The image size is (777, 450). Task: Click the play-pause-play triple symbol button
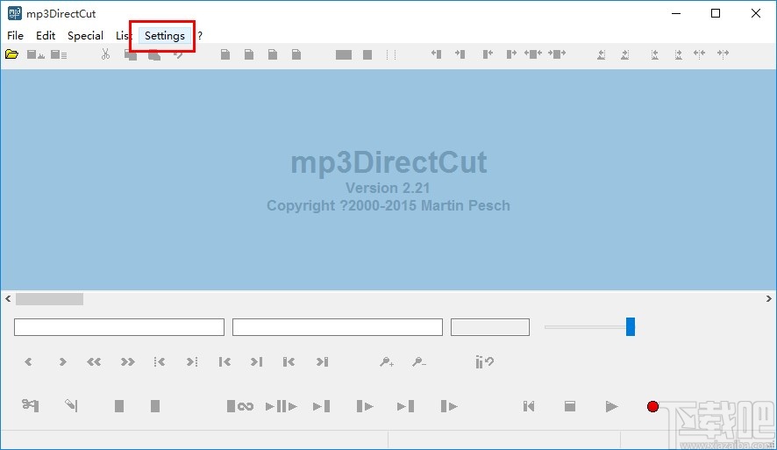coord(281,406)
